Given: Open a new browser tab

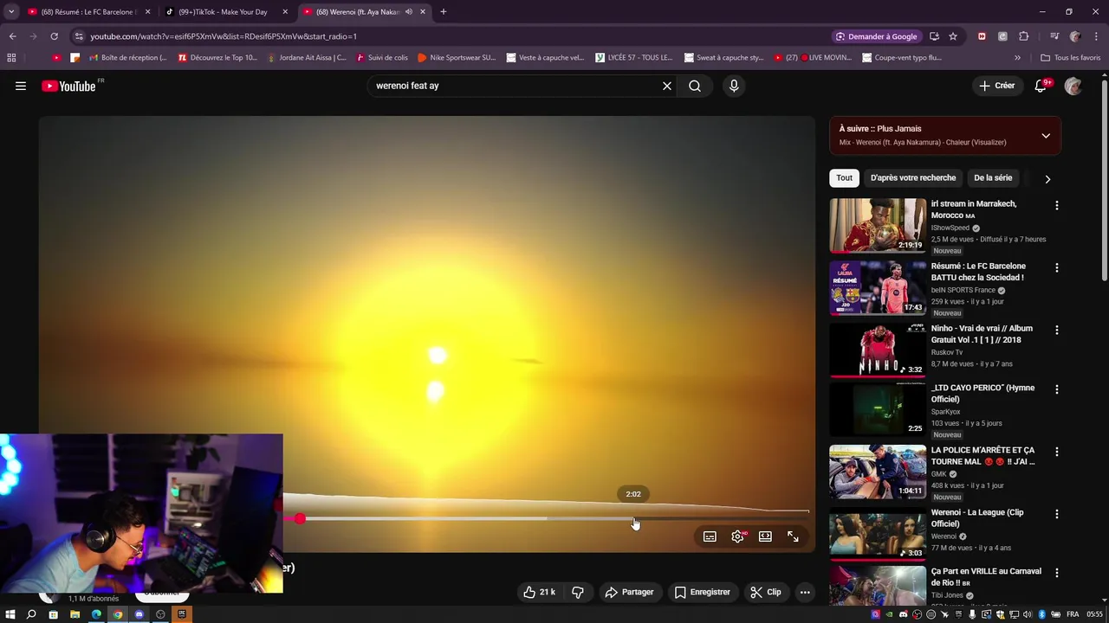Looking at the screenshot, I should tap(444, 12).
